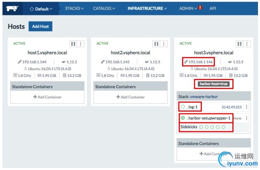Click the third Sidekicks circle
This screenshot has height=170, width=260.
click(x=212, y=127)
